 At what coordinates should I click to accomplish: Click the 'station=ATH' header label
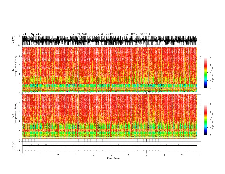(105, 34)
